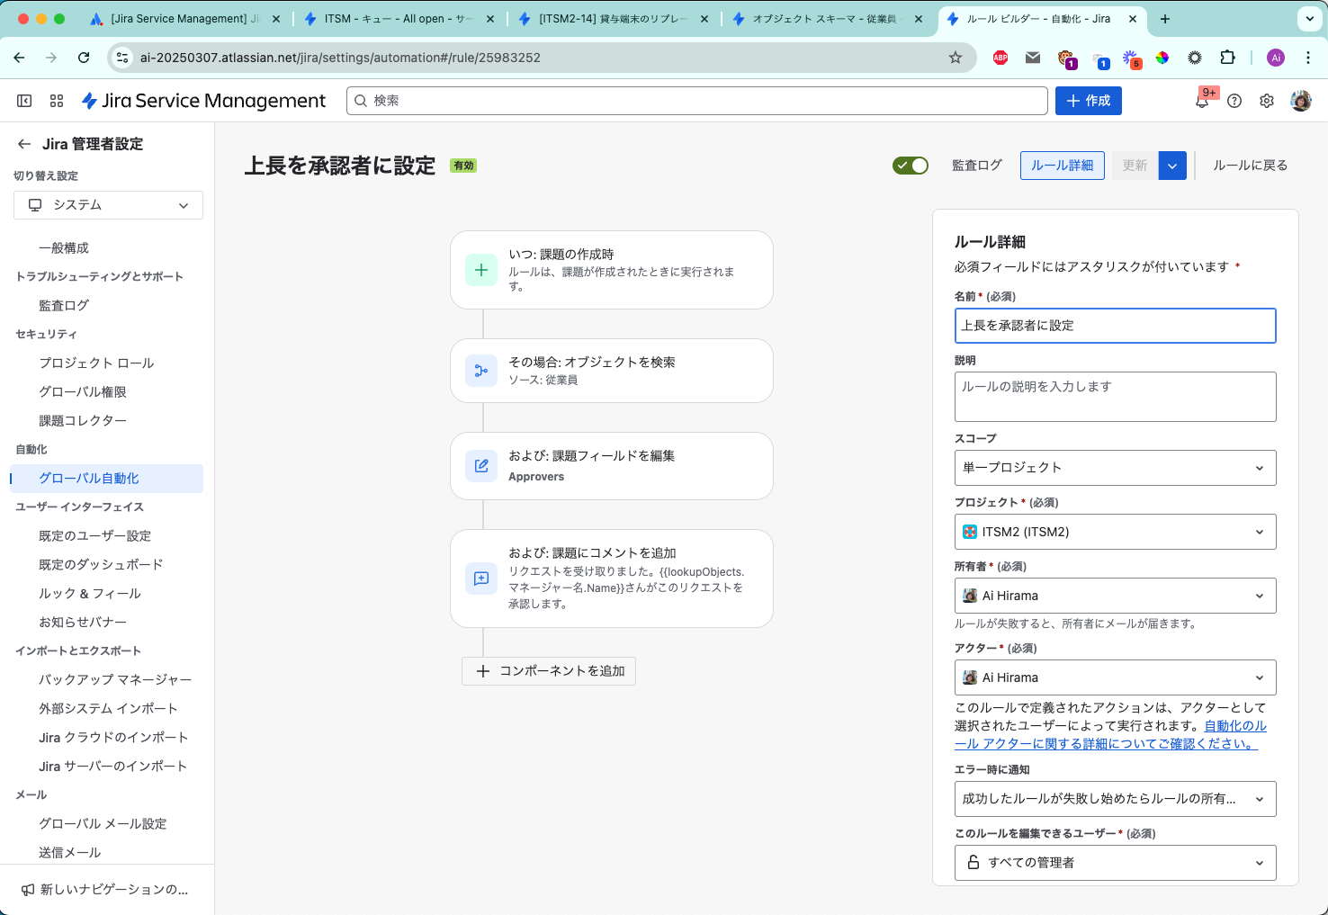Open the アクター Ai Hirama dropdown
The width and height of the screenshot is (1328, 915).
1115,677
